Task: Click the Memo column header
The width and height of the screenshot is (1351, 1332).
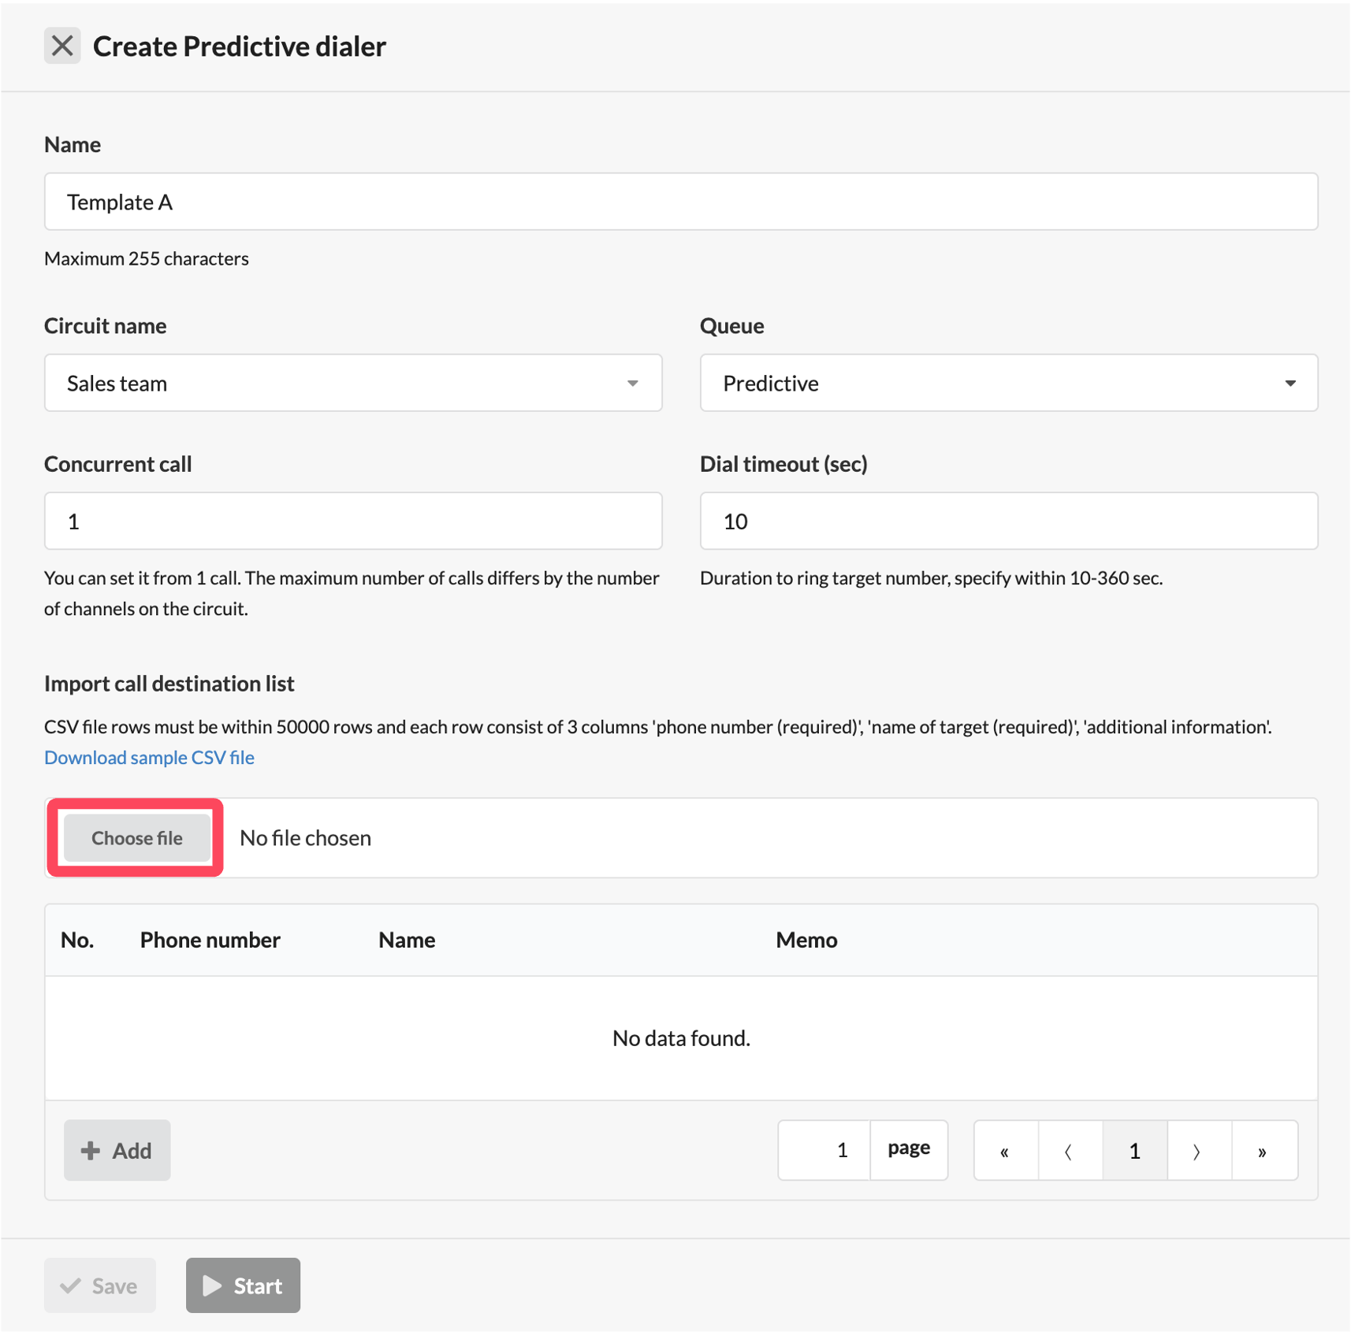Action: [806, 940]
